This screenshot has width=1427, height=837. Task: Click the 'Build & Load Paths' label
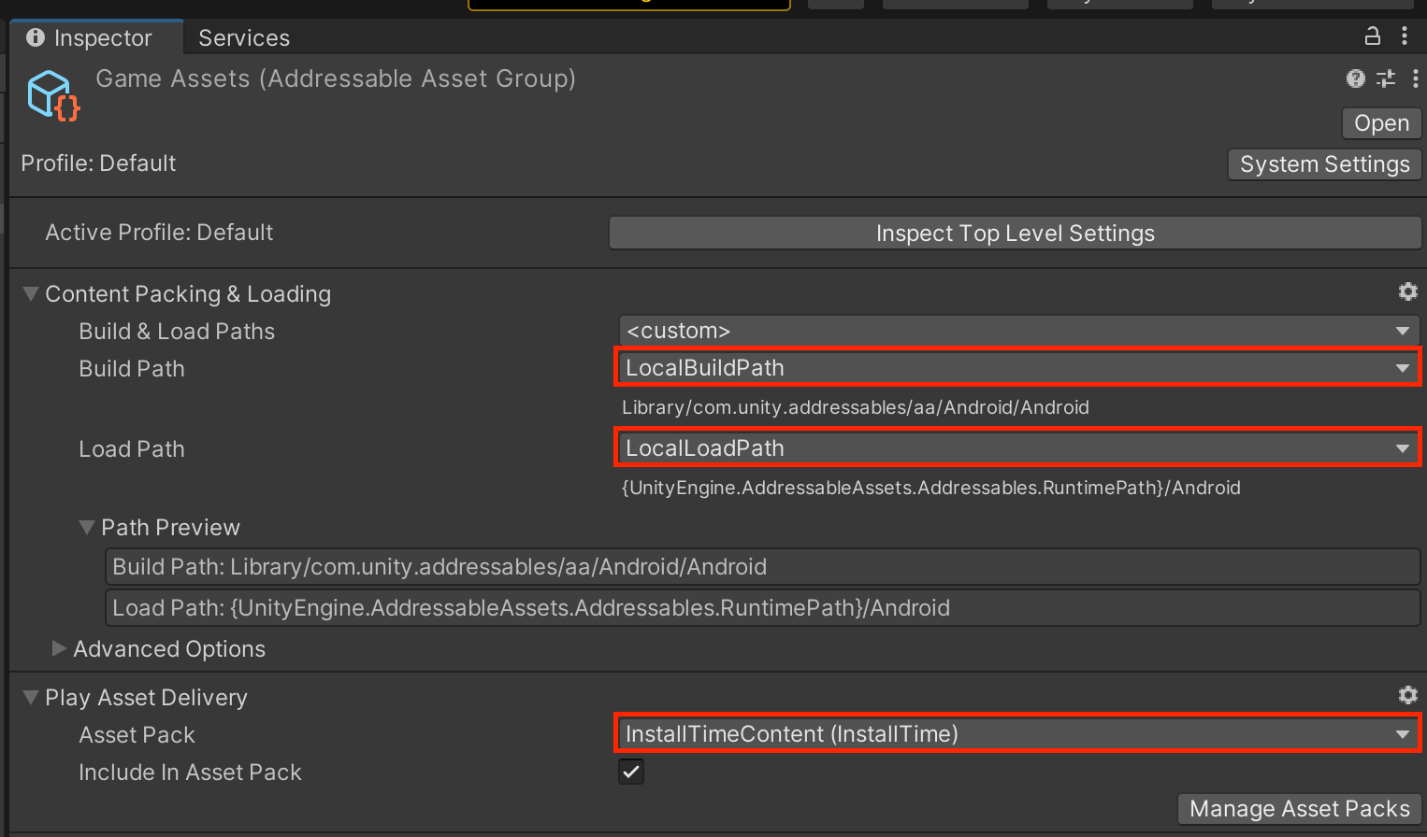point(177,332)
